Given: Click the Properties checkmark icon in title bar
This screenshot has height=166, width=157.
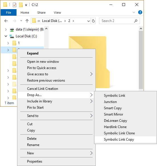Looking at the screenshot, I should point(15,5).
